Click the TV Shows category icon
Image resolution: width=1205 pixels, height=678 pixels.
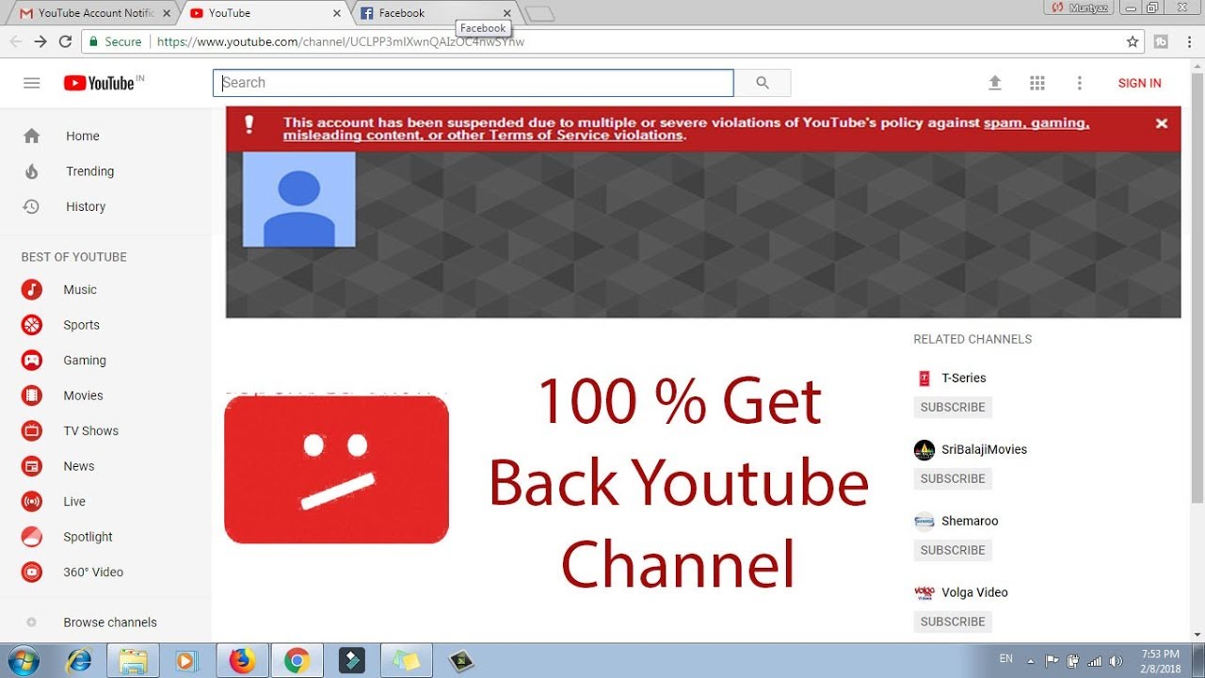click(32, 431)
